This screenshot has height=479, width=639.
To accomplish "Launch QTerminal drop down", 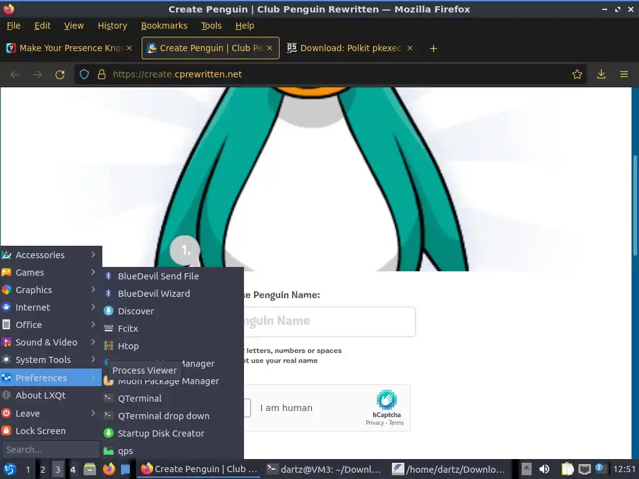I will tap(173, 416).
